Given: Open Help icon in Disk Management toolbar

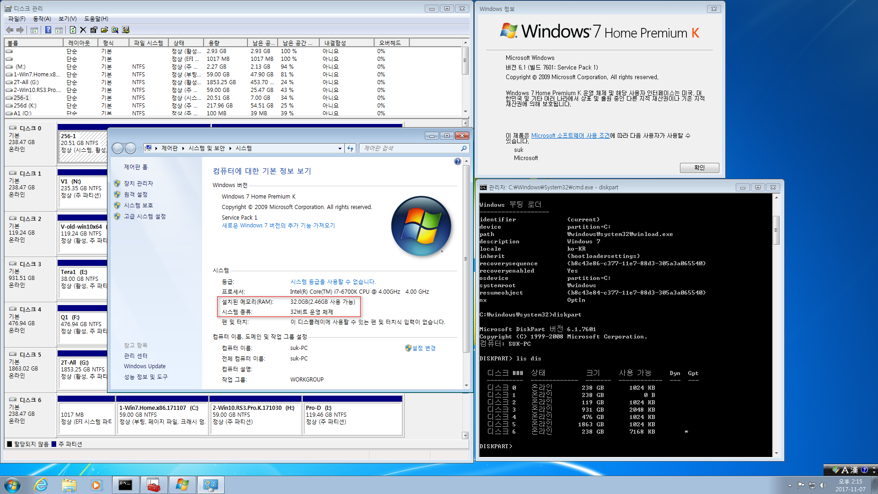Looking at the screenshot, I should 48,30.
